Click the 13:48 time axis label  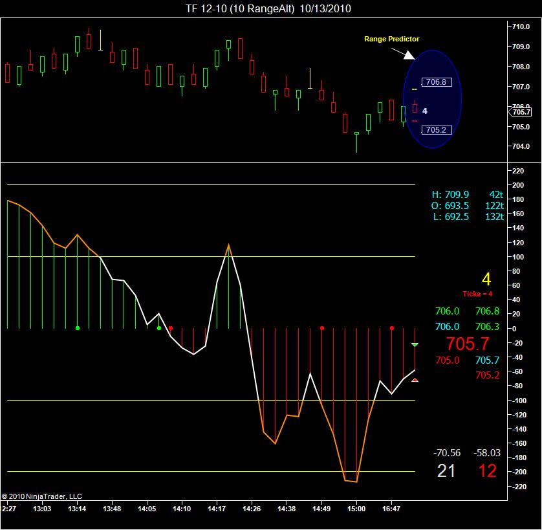pos(112,509)
